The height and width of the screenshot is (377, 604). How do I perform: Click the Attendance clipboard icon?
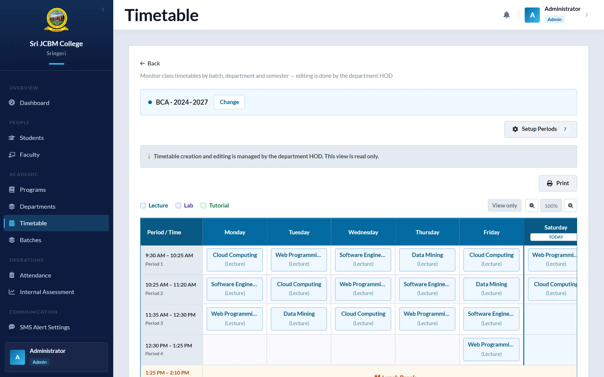[x=12, y=275]
